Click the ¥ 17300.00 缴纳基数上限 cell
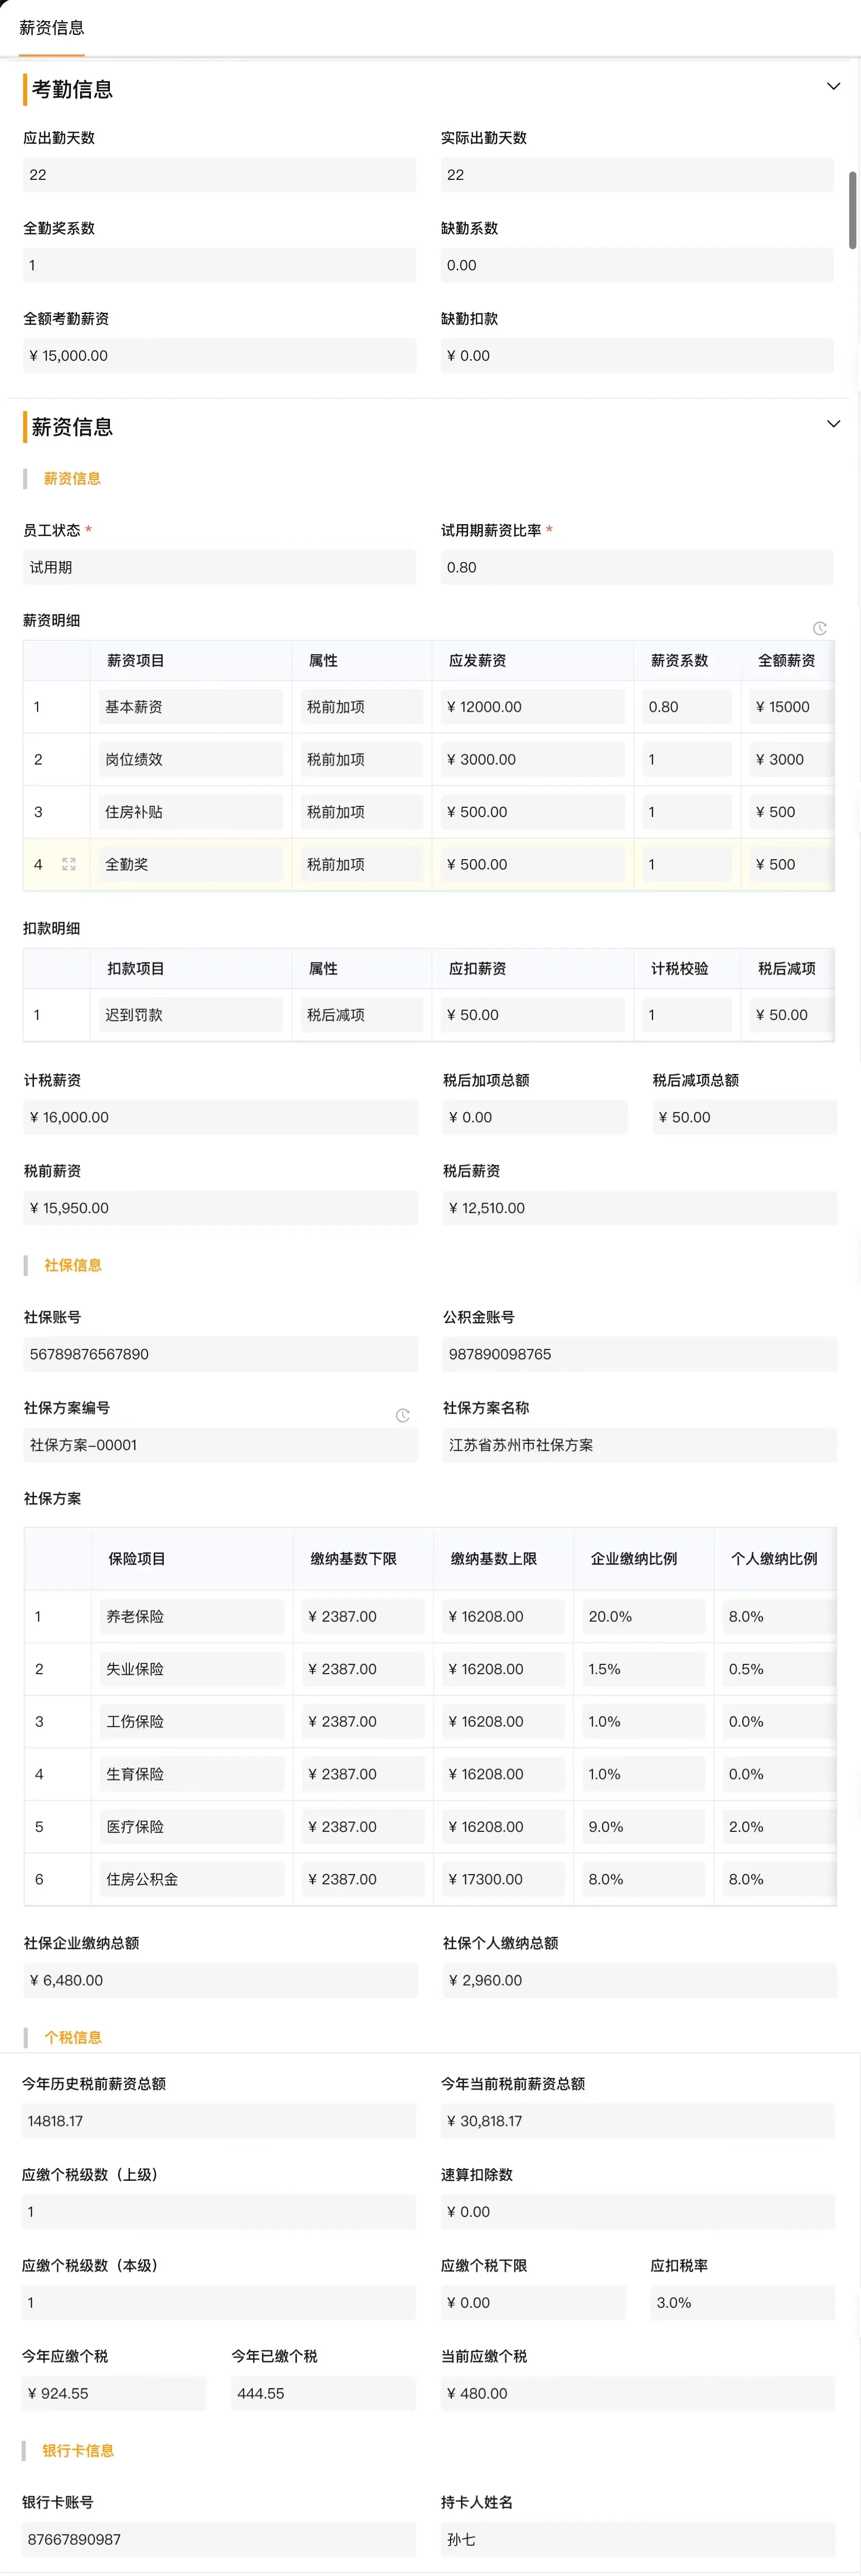Image resolution: width=861 pixels, height=2576 pixels. 503,1879
